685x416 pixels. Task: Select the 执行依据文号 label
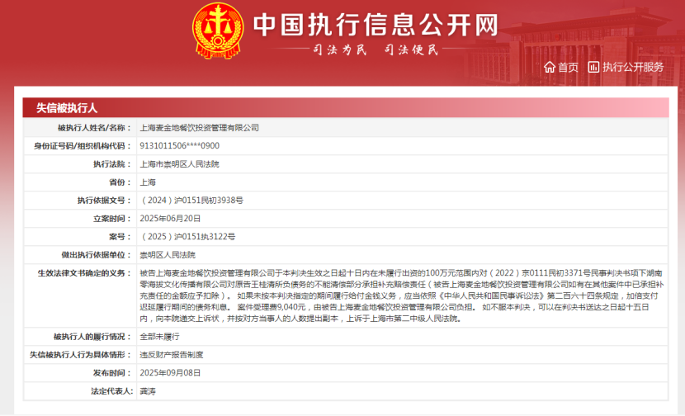pos(104,201)
